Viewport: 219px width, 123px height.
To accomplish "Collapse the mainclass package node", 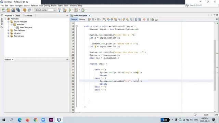I will 12,25.
